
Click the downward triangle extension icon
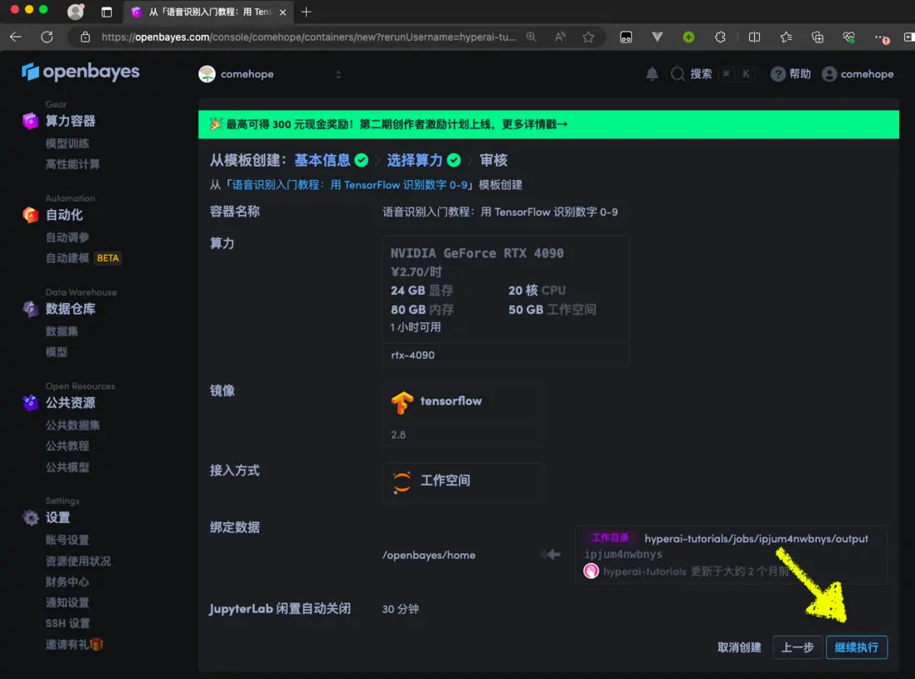click(x=657, y=37)
